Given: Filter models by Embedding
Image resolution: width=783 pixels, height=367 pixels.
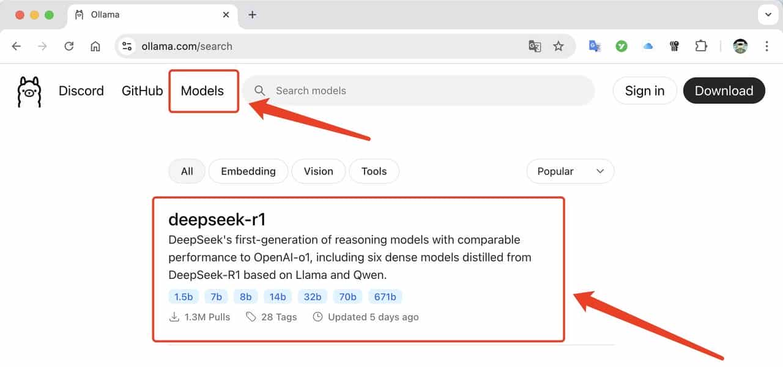Looking at the screenshot, I should coord(248,171).
